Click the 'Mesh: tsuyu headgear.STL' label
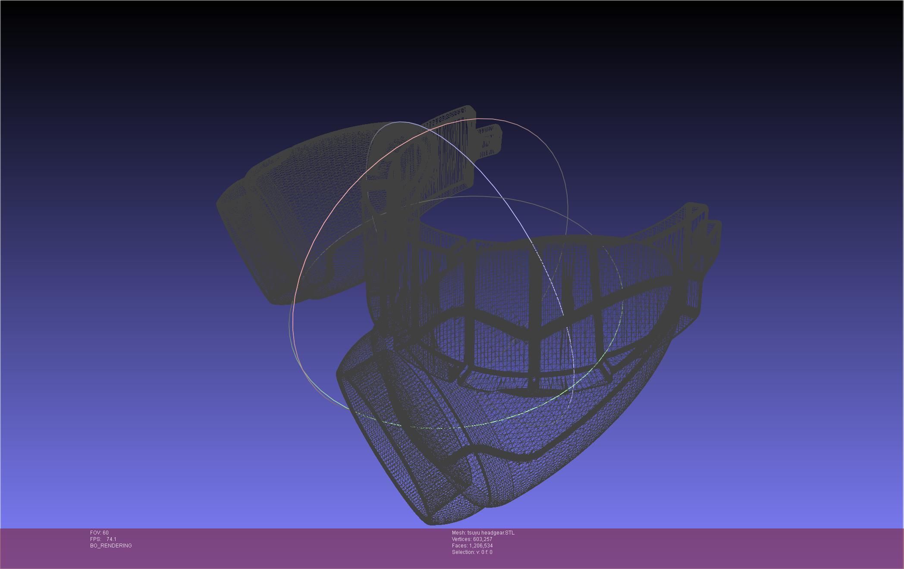The width and height of the screenshot is (904, 569). 483,533
